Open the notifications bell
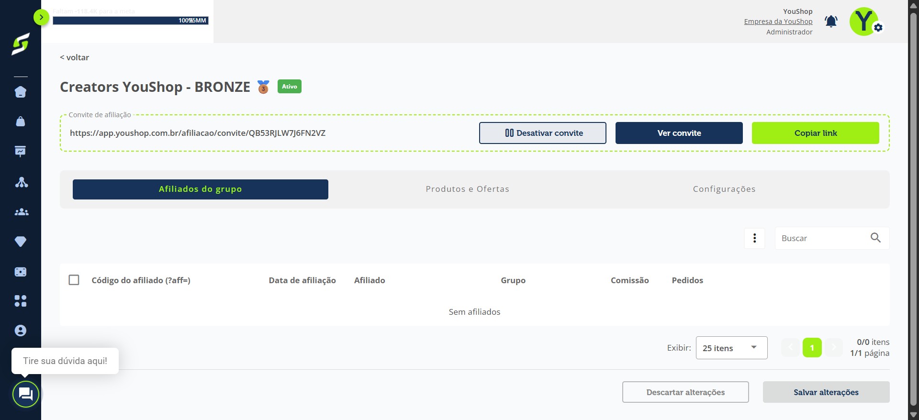Image resolution: width=919 pixels, height=420 pixels. [831, 22]
